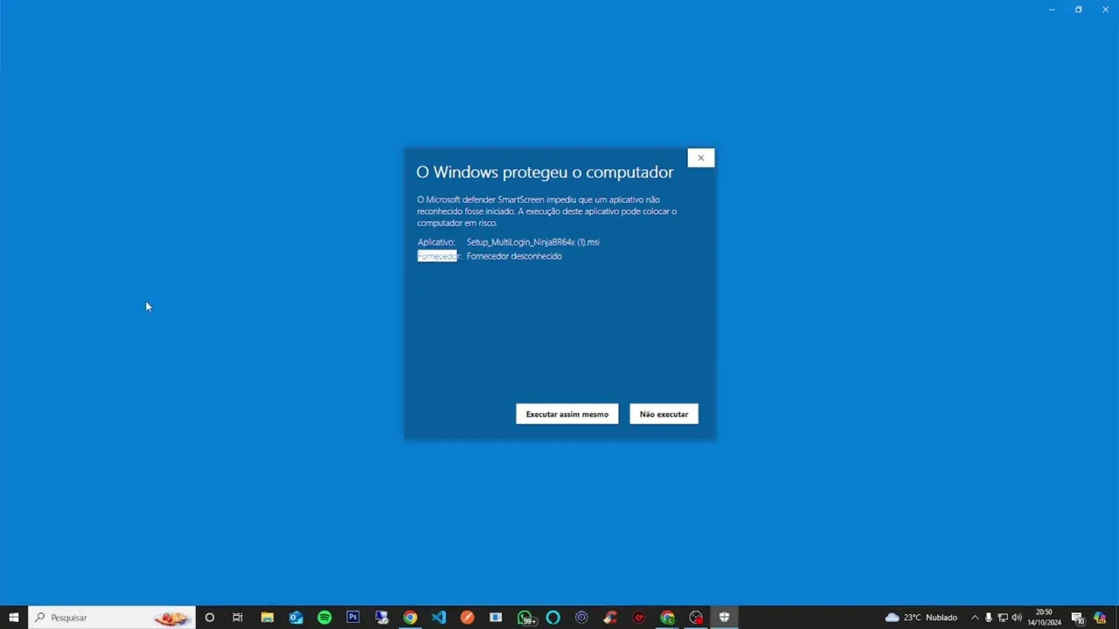Launch File Explorer from the taskbar
1119x629 pixels.
coord(267,618)
